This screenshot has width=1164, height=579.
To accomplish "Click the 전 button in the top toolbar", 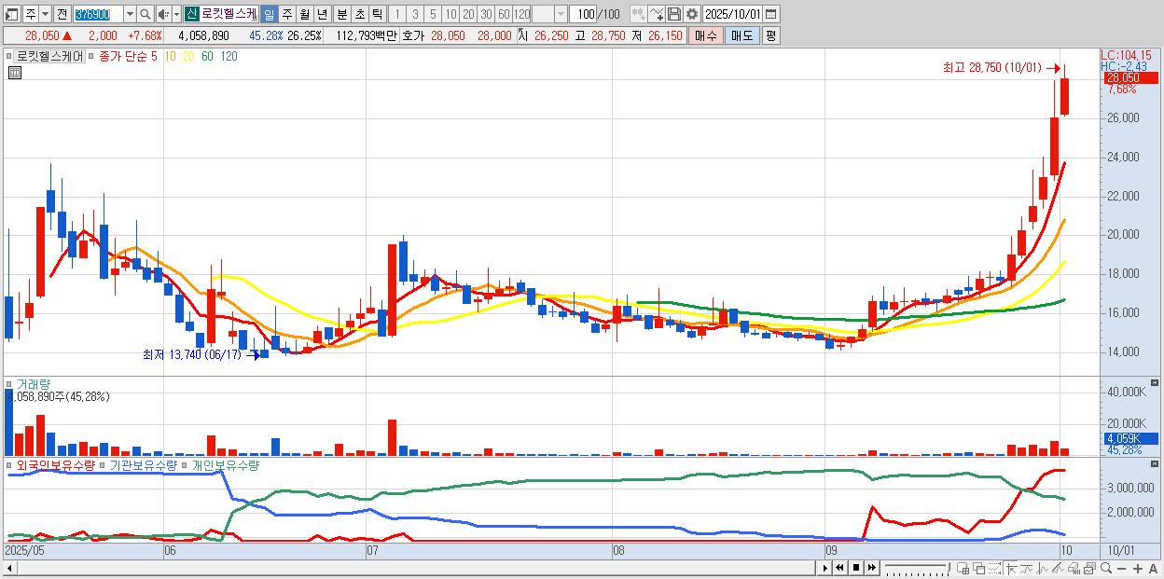I will [62, 14].
